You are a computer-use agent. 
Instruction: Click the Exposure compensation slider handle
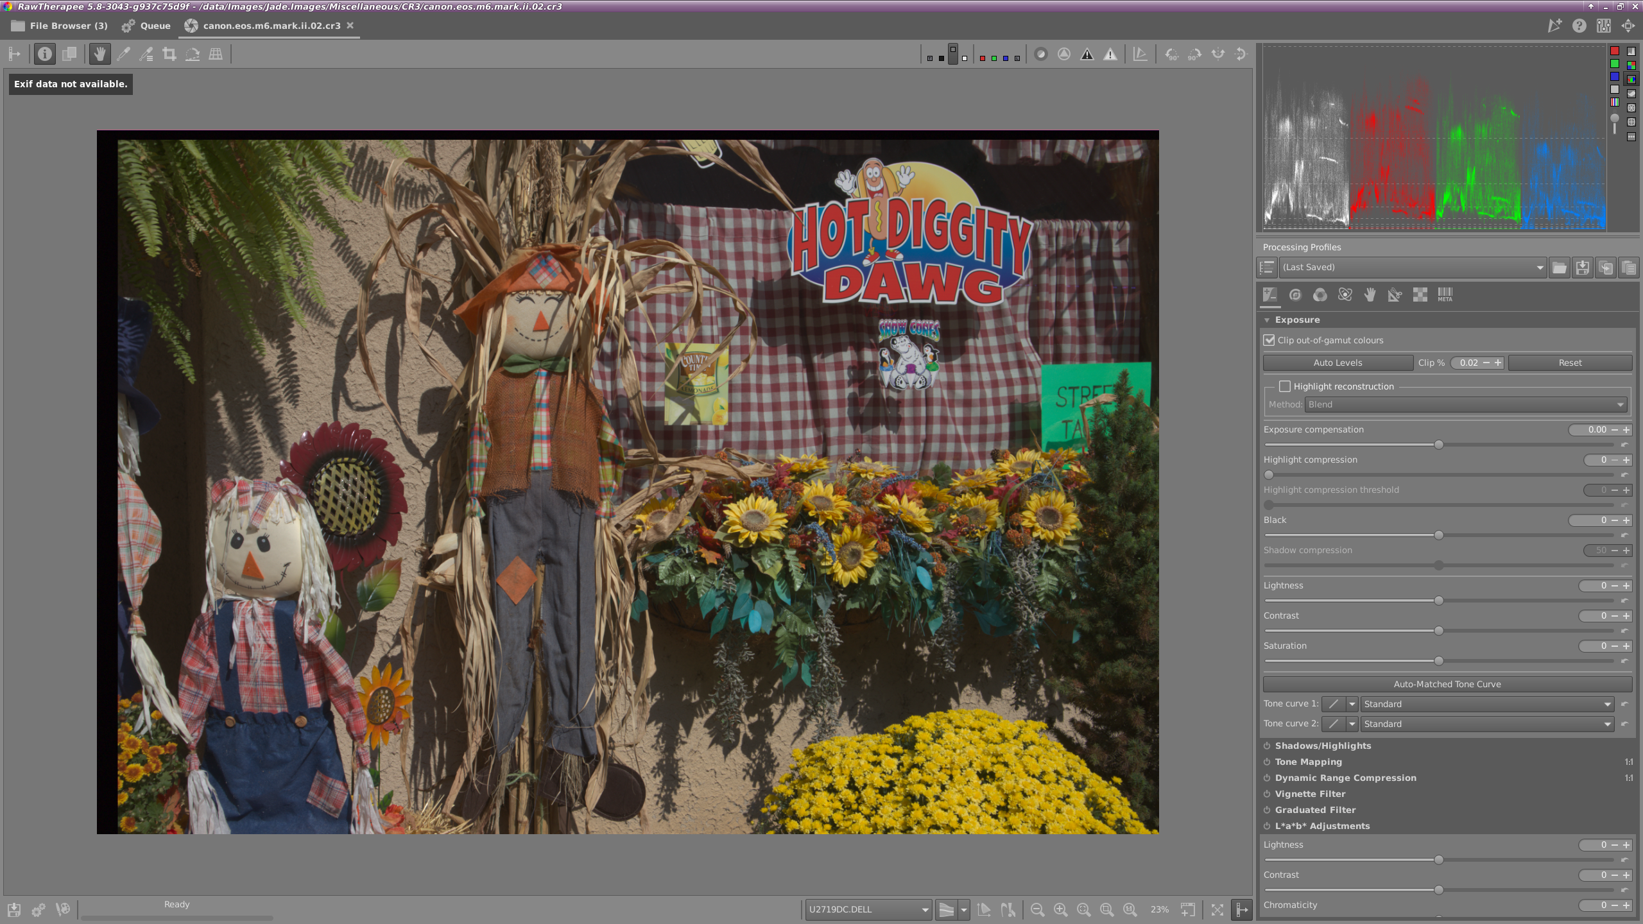pyautogui.click(x=1439, y=445)
